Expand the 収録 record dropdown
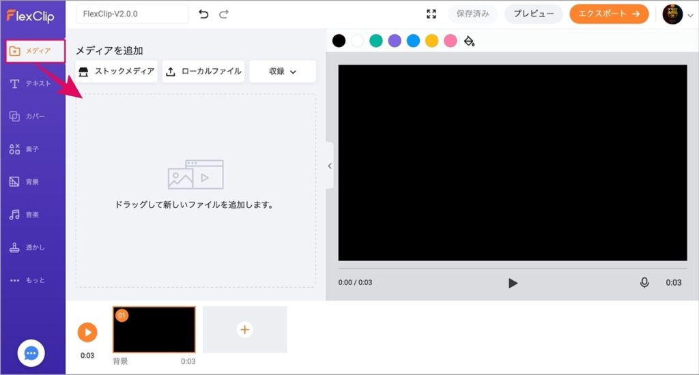 [x=283, y=72]
